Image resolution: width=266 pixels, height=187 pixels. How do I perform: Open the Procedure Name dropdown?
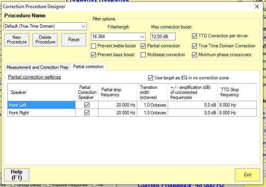tap(83, 27)
